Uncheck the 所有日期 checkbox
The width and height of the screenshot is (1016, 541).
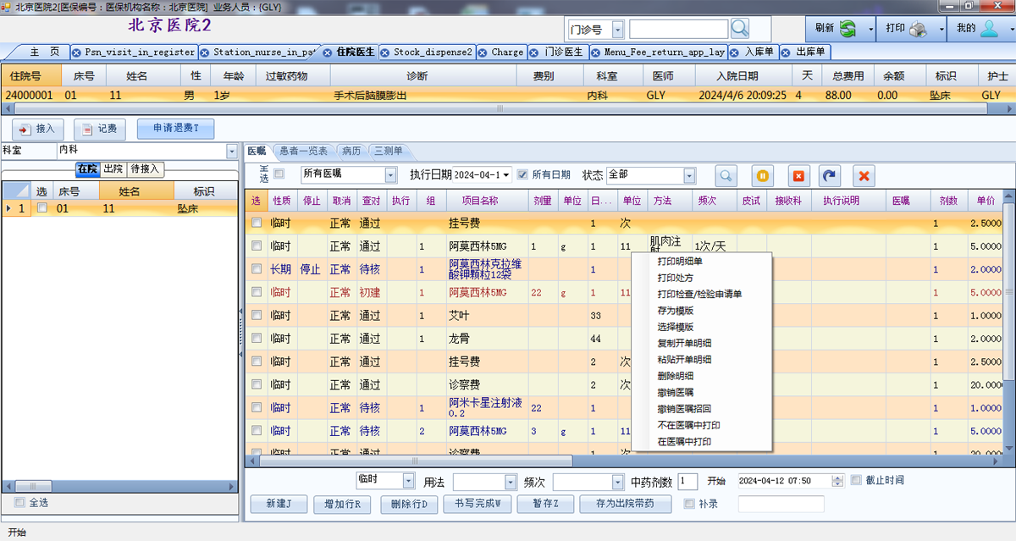coord(522,174)
